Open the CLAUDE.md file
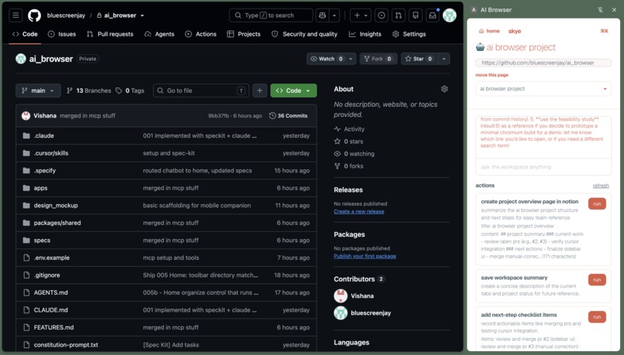Viewport: 624px width, 355px height. [x=50, y=310]
